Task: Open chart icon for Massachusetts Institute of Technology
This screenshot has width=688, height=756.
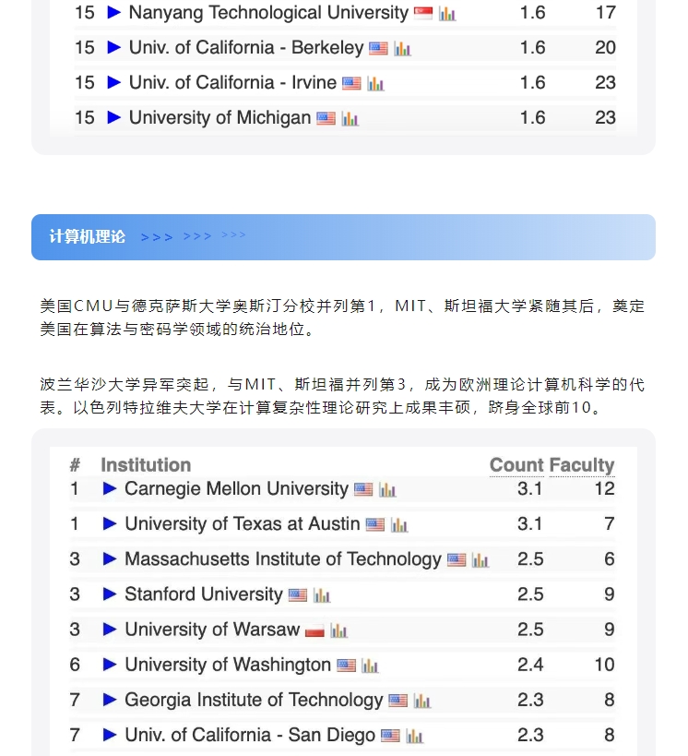Action: tap(480, 560)
